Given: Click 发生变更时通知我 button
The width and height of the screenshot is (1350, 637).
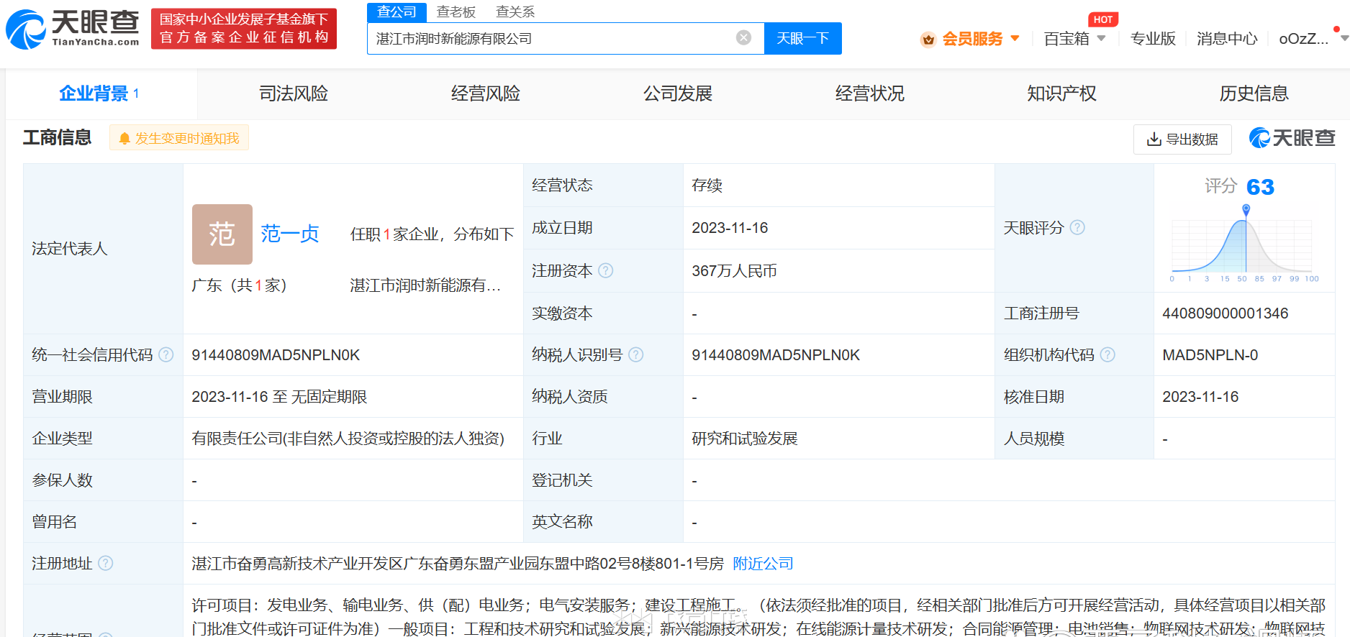Looking at the screenshot, I should click(x=179, y=138).
